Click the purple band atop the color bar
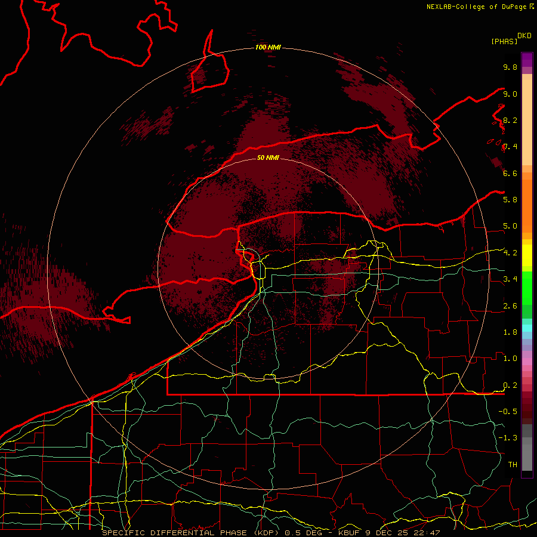Viewport: 537px width, 537px height. click(527, 60)
